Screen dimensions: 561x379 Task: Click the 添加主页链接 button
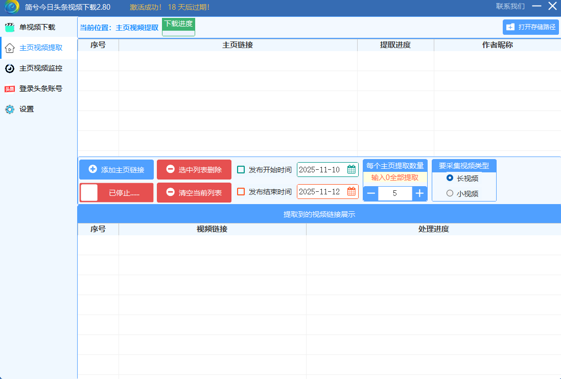tap(116, 170)
